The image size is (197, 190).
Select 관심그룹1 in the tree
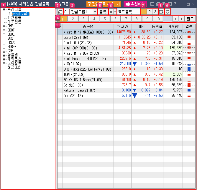21,14
